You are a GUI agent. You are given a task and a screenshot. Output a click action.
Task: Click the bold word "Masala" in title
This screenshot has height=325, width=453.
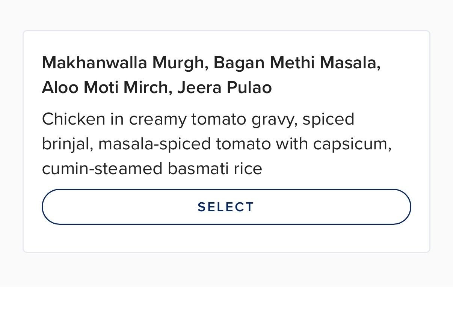pyautogui.click(x=349, y=63)
